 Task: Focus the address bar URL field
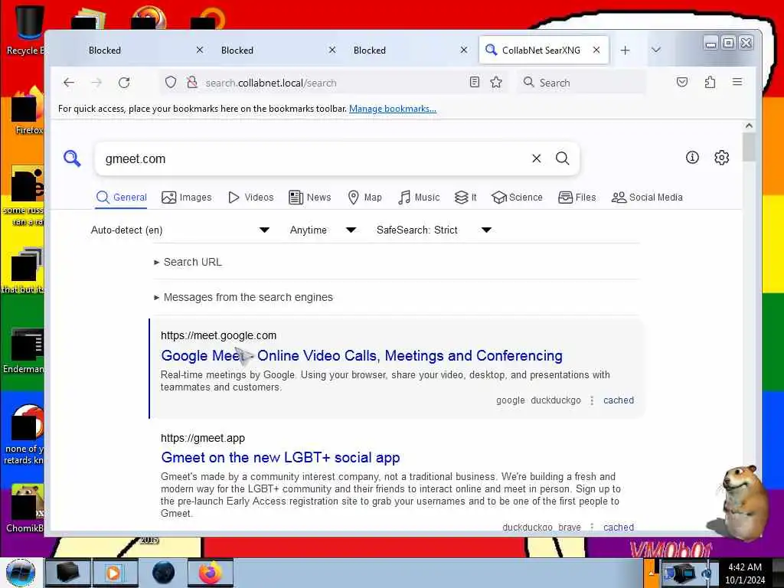(332, 83)
